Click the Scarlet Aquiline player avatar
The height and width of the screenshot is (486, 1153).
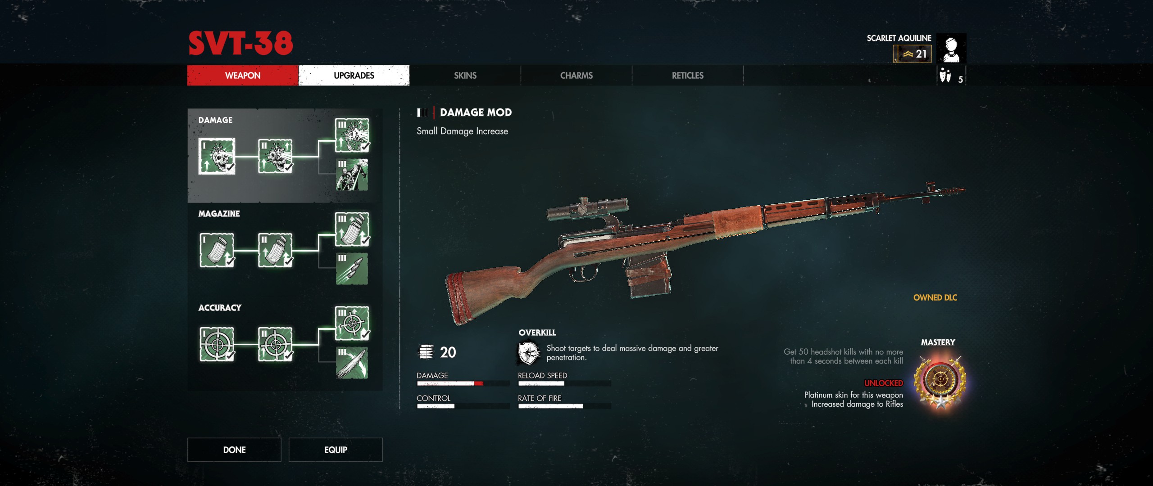click(x=951, y=48)
